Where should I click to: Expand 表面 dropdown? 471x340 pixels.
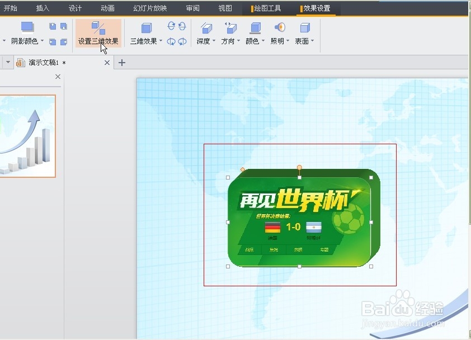point(312,41)
